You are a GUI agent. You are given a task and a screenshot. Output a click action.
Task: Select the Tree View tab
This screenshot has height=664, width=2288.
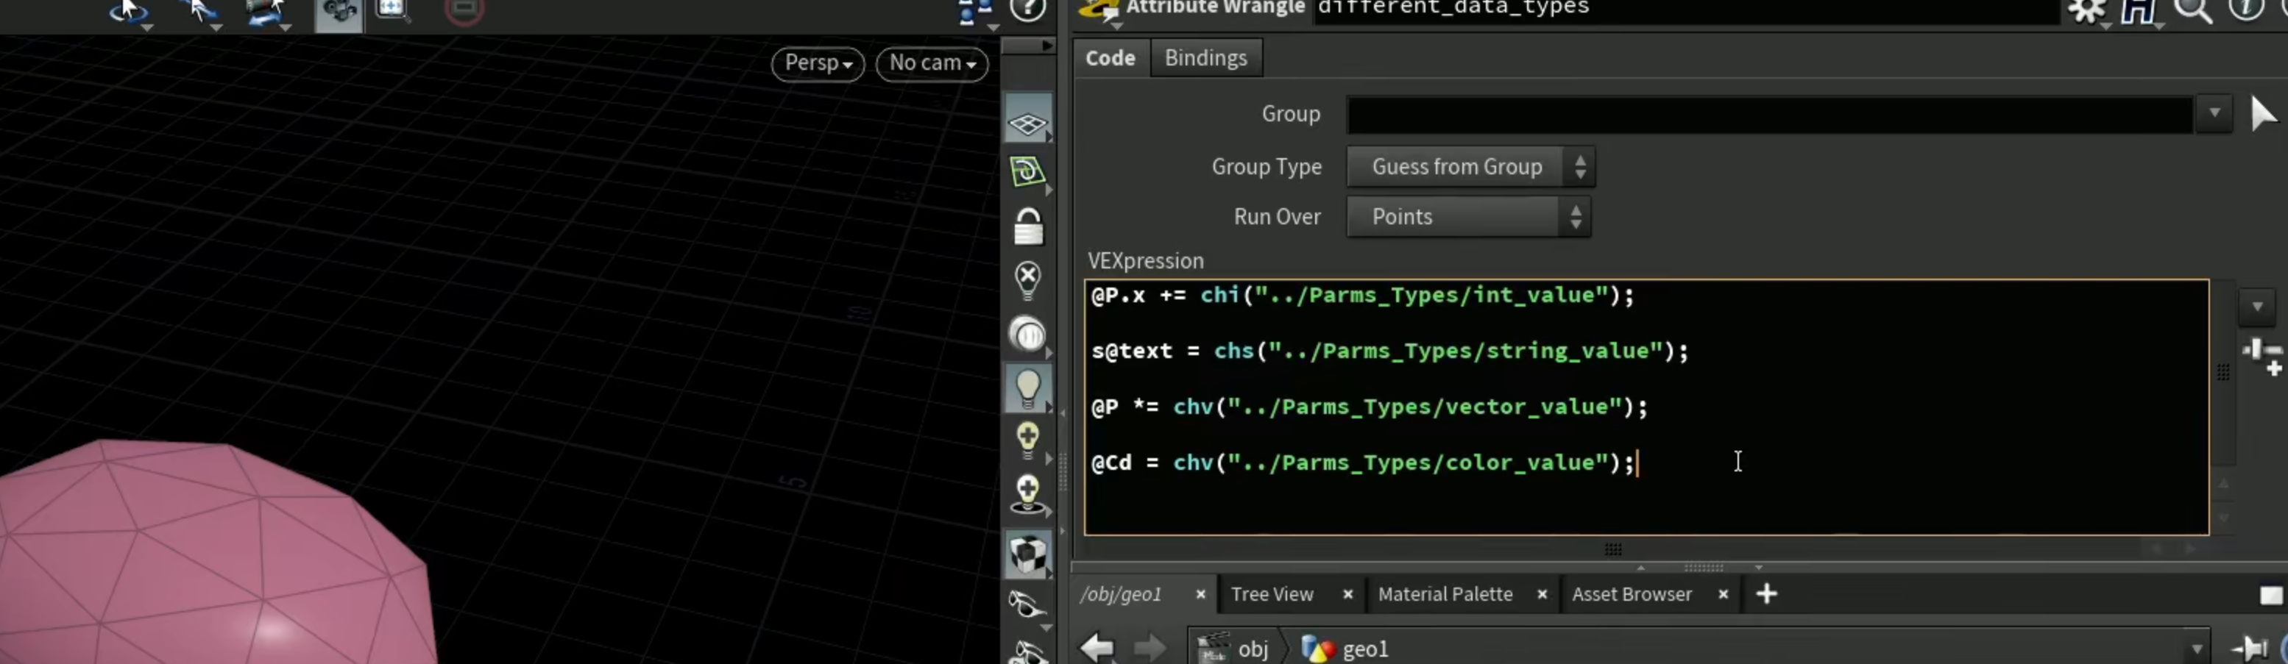[x=1272, y=595]
